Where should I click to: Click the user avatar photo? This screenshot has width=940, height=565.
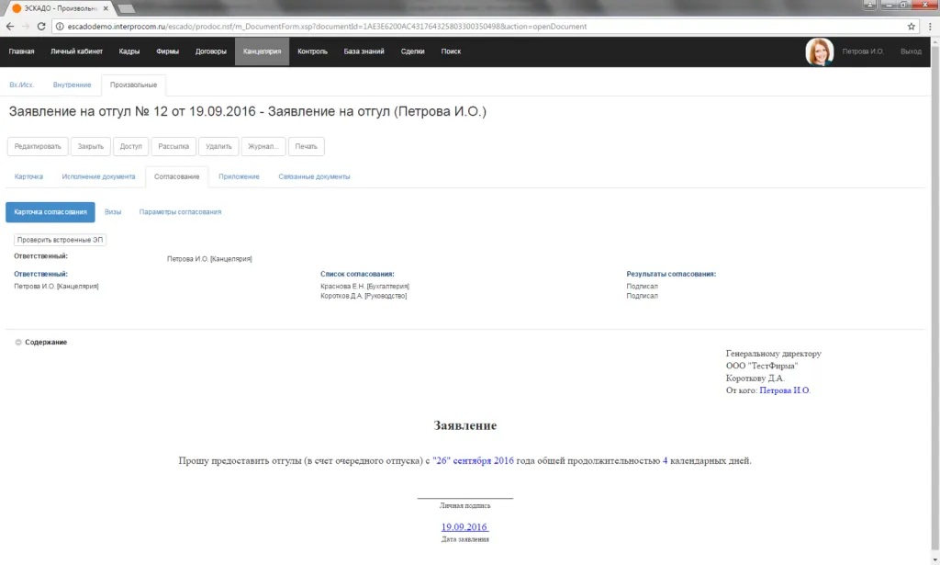coord(819,51)
